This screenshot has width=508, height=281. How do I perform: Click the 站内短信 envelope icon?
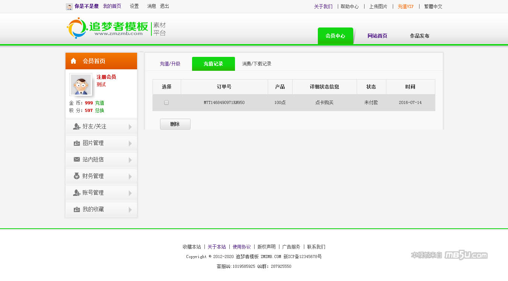76,160
